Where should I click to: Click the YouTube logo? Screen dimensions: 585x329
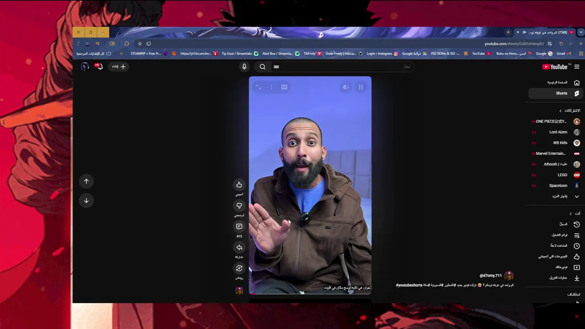click(x=555, y=67)
